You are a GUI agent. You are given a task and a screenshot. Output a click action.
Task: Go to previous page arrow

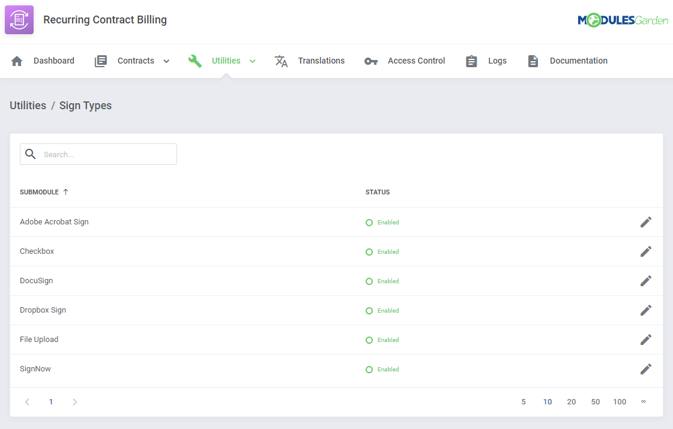[x=27, y=402]
